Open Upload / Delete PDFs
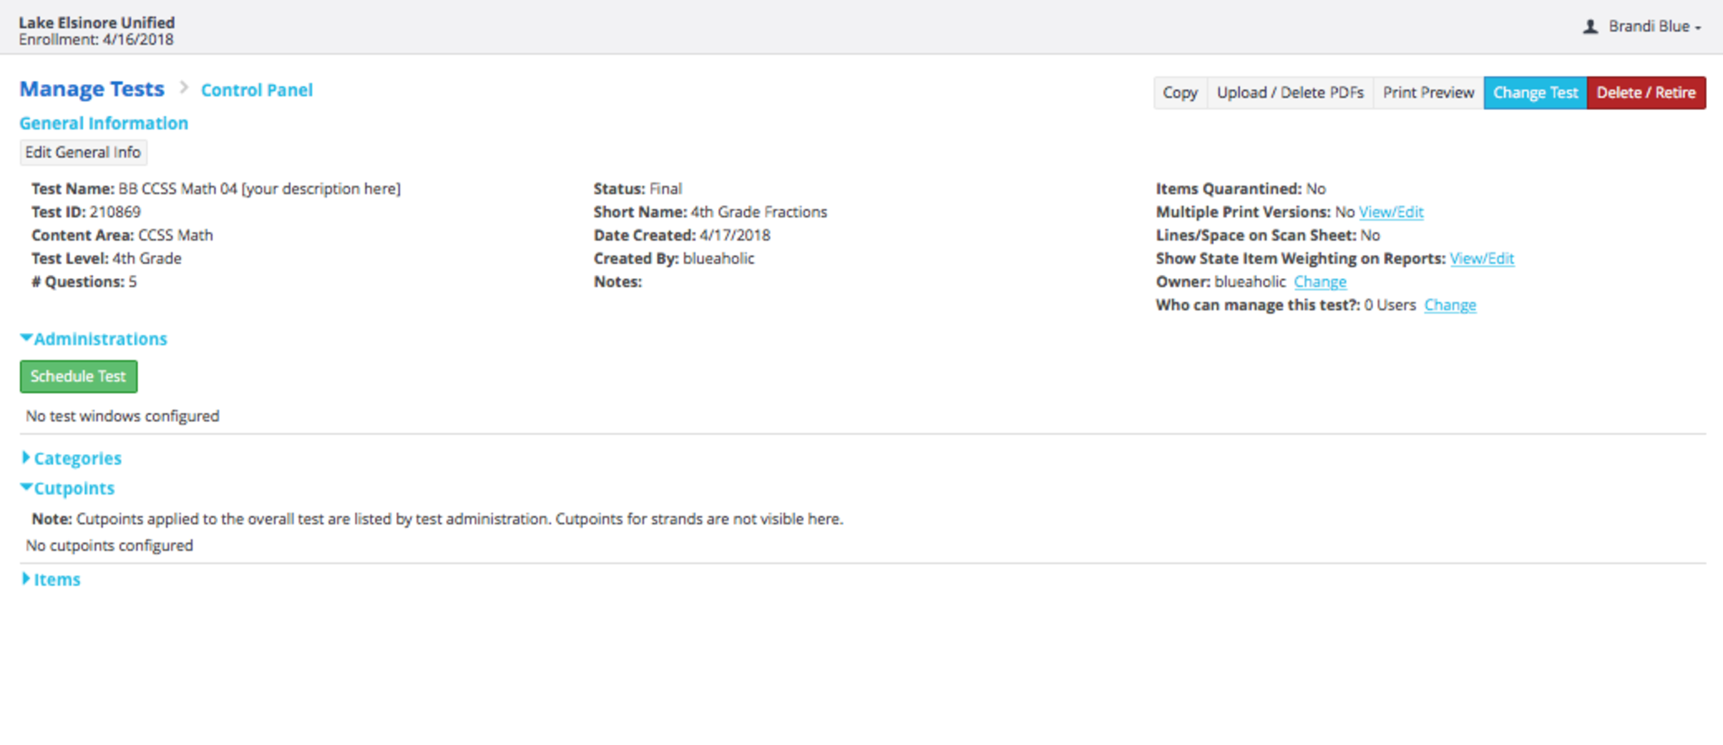The height and width of the screenshot is (745, 1723). click(x=1290, y=92)
